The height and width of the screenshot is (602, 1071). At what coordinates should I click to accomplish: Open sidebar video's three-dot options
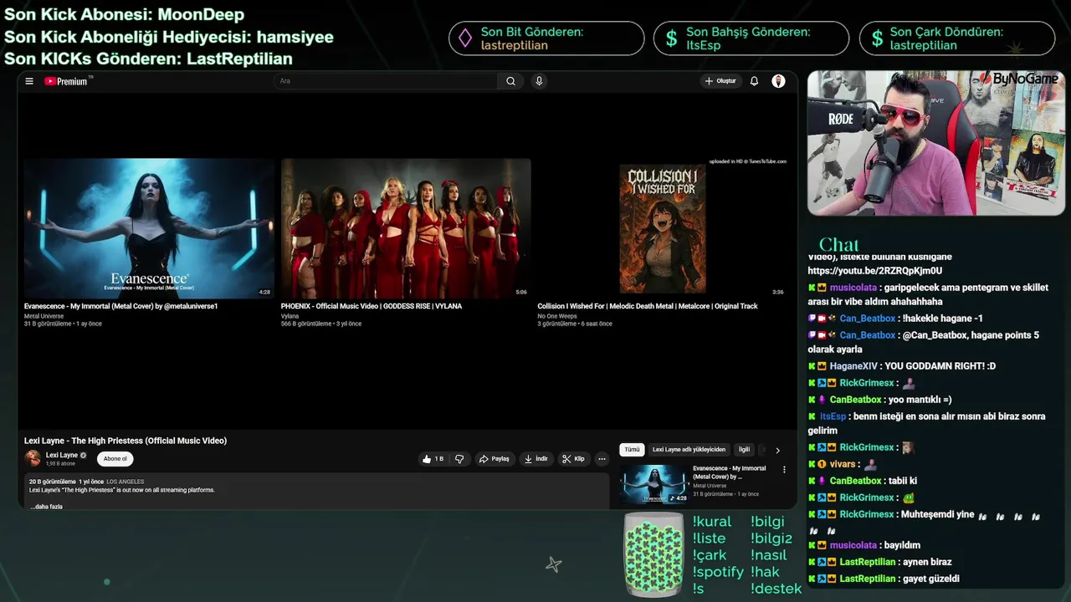click(784, 470)
